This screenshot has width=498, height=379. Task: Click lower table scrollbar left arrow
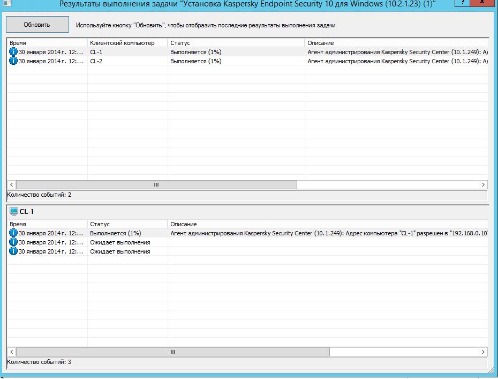click(11, 352)
